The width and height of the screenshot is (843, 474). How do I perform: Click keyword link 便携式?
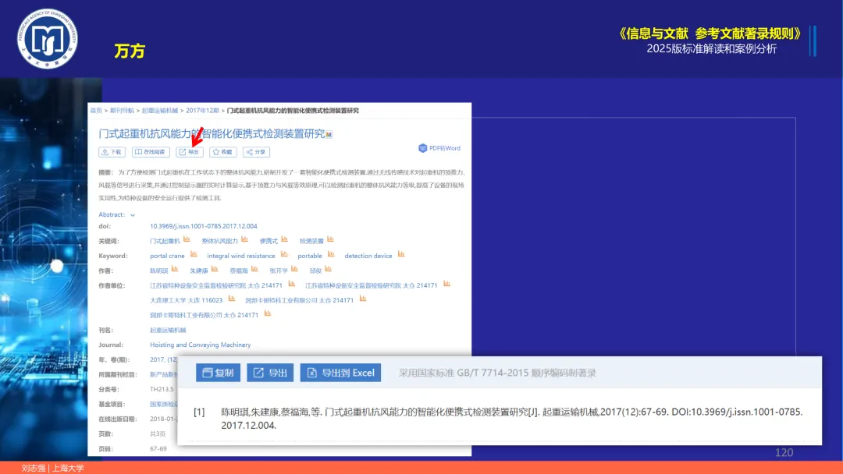click(269, 241)
